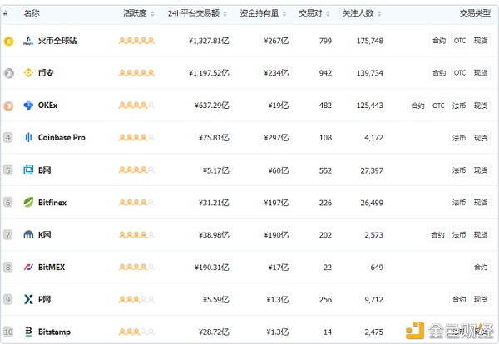Click the rank 9 badge

[x=8, y=299]
